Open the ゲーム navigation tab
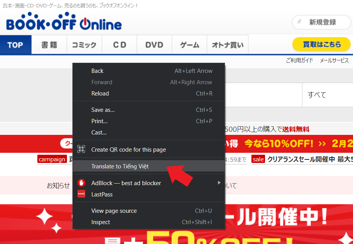The image size is (353, 244). (189, 45)
